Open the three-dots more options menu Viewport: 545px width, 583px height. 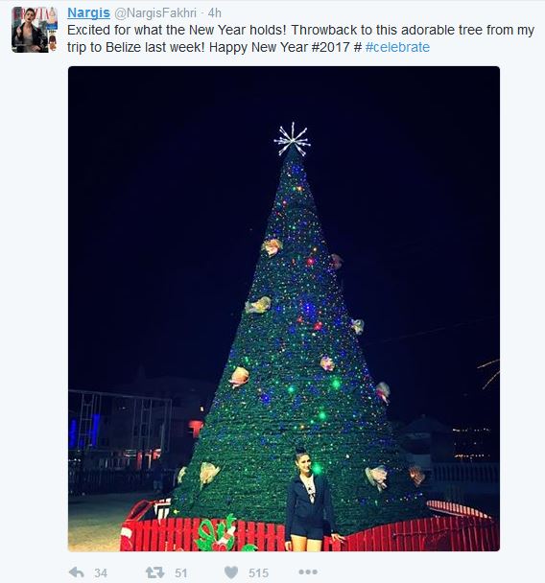click(308, 571)
